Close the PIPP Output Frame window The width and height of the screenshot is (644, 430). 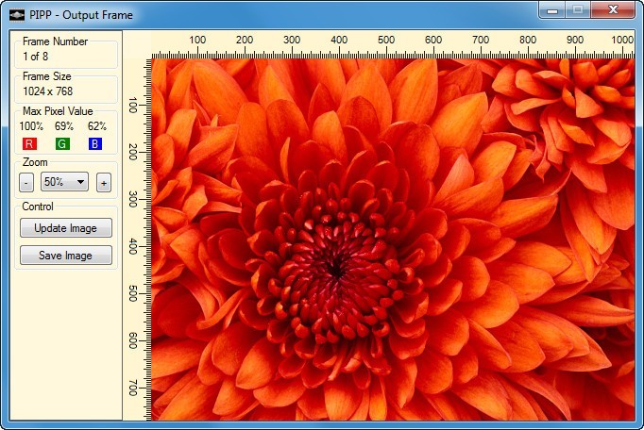(x=613, y=10)
